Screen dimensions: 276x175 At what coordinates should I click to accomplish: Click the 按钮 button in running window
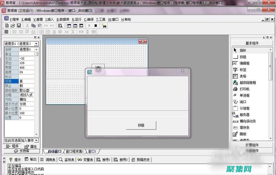tap(141, 125)
